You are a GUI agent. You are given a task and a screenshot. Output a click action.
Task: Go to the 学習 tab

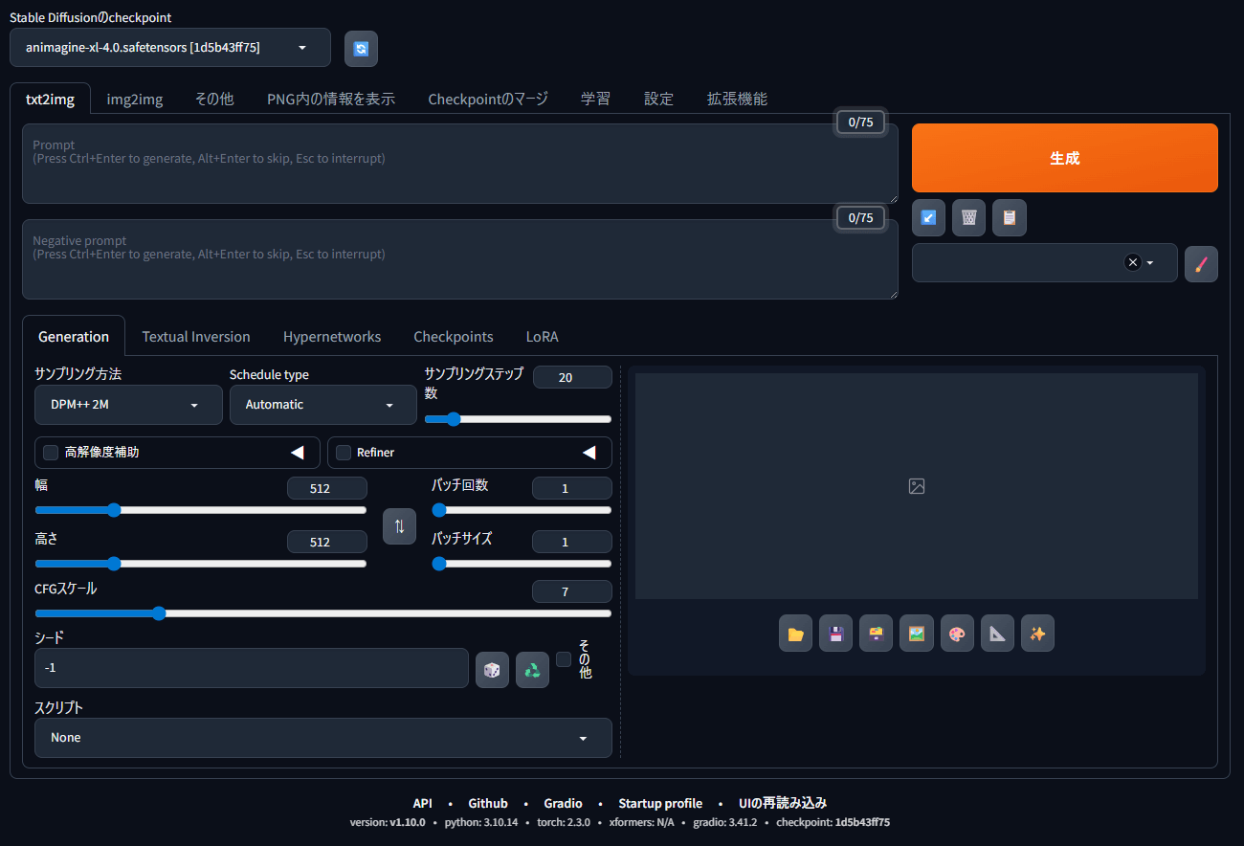point(595,99)
